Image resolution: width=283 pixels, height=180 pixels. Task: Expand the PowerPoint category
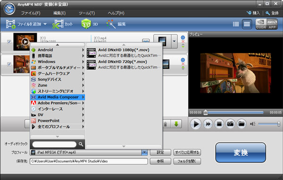click(58, 121)
